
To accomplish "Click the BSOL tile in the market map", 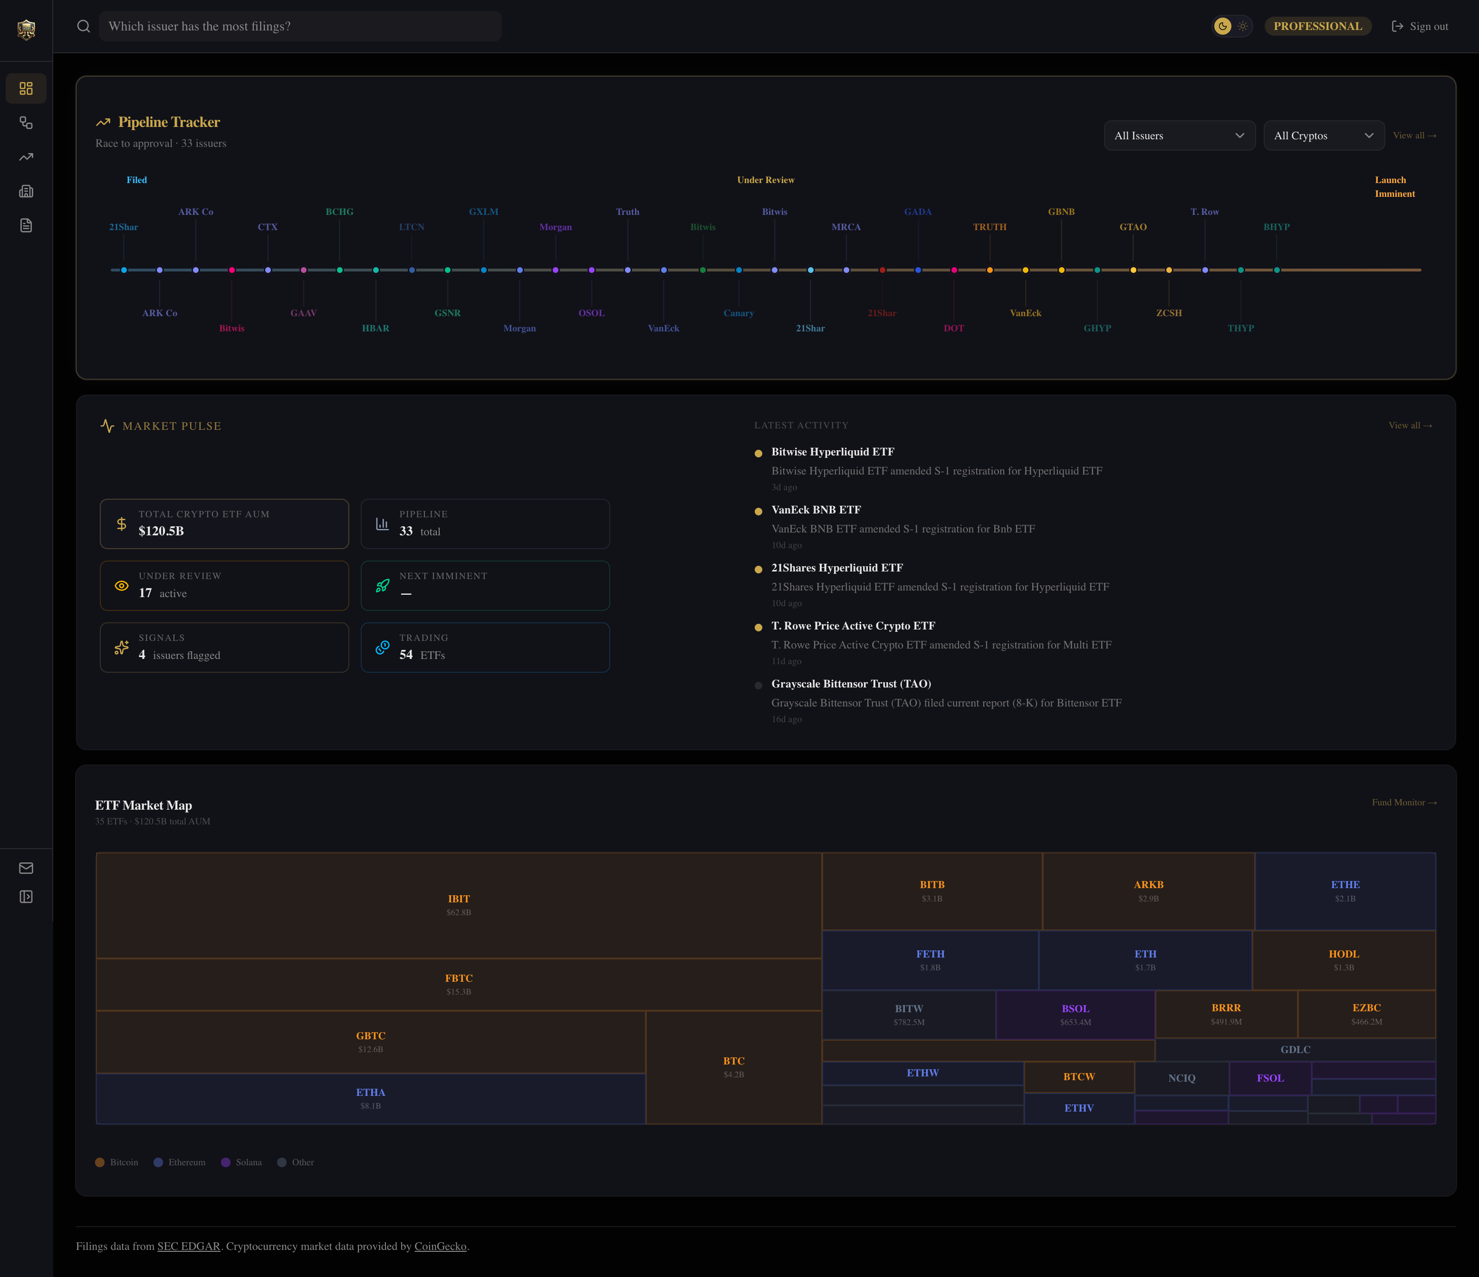I will 1076,1015.
